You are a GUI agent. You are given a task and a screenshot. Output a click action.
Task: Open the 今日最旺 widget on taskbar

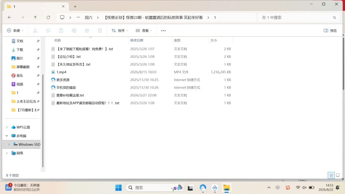(x=23, y=187)
